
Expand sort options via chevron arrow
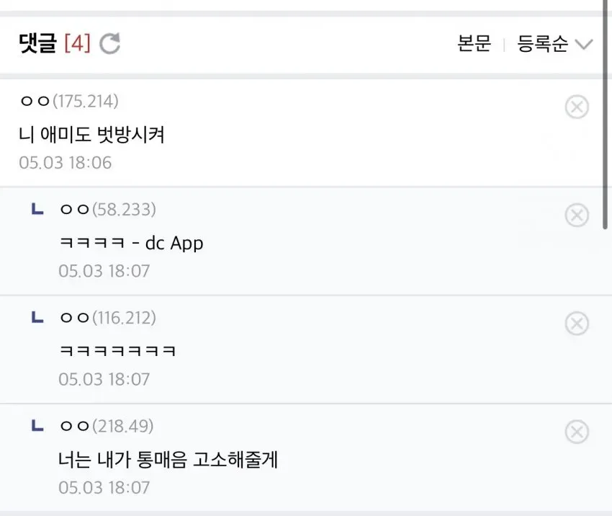coord(585,44)
